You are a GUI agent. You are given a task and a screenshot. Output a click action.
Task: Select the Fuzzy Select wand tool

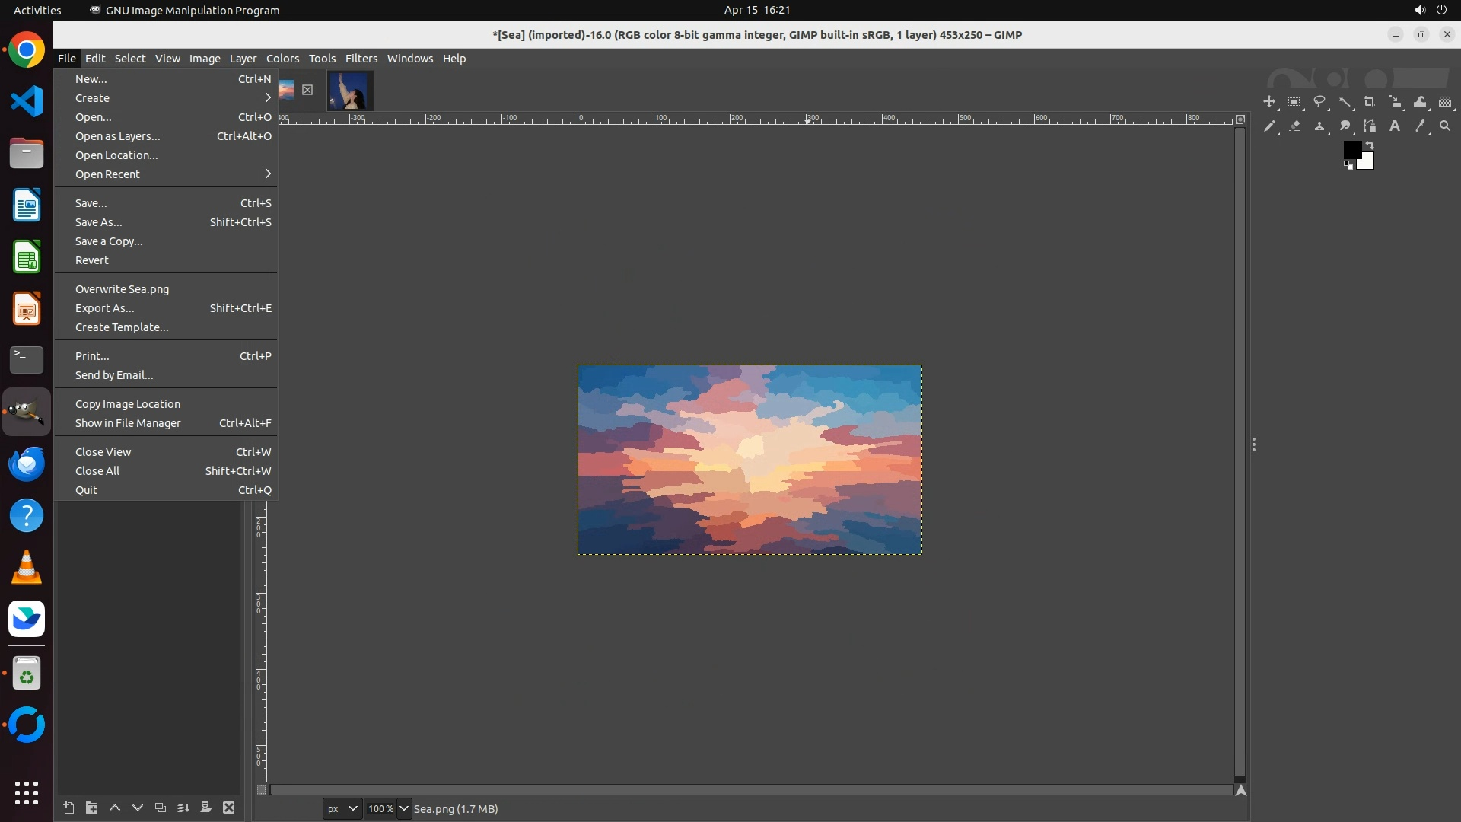pyautogui.click(x=1345, y=102)
